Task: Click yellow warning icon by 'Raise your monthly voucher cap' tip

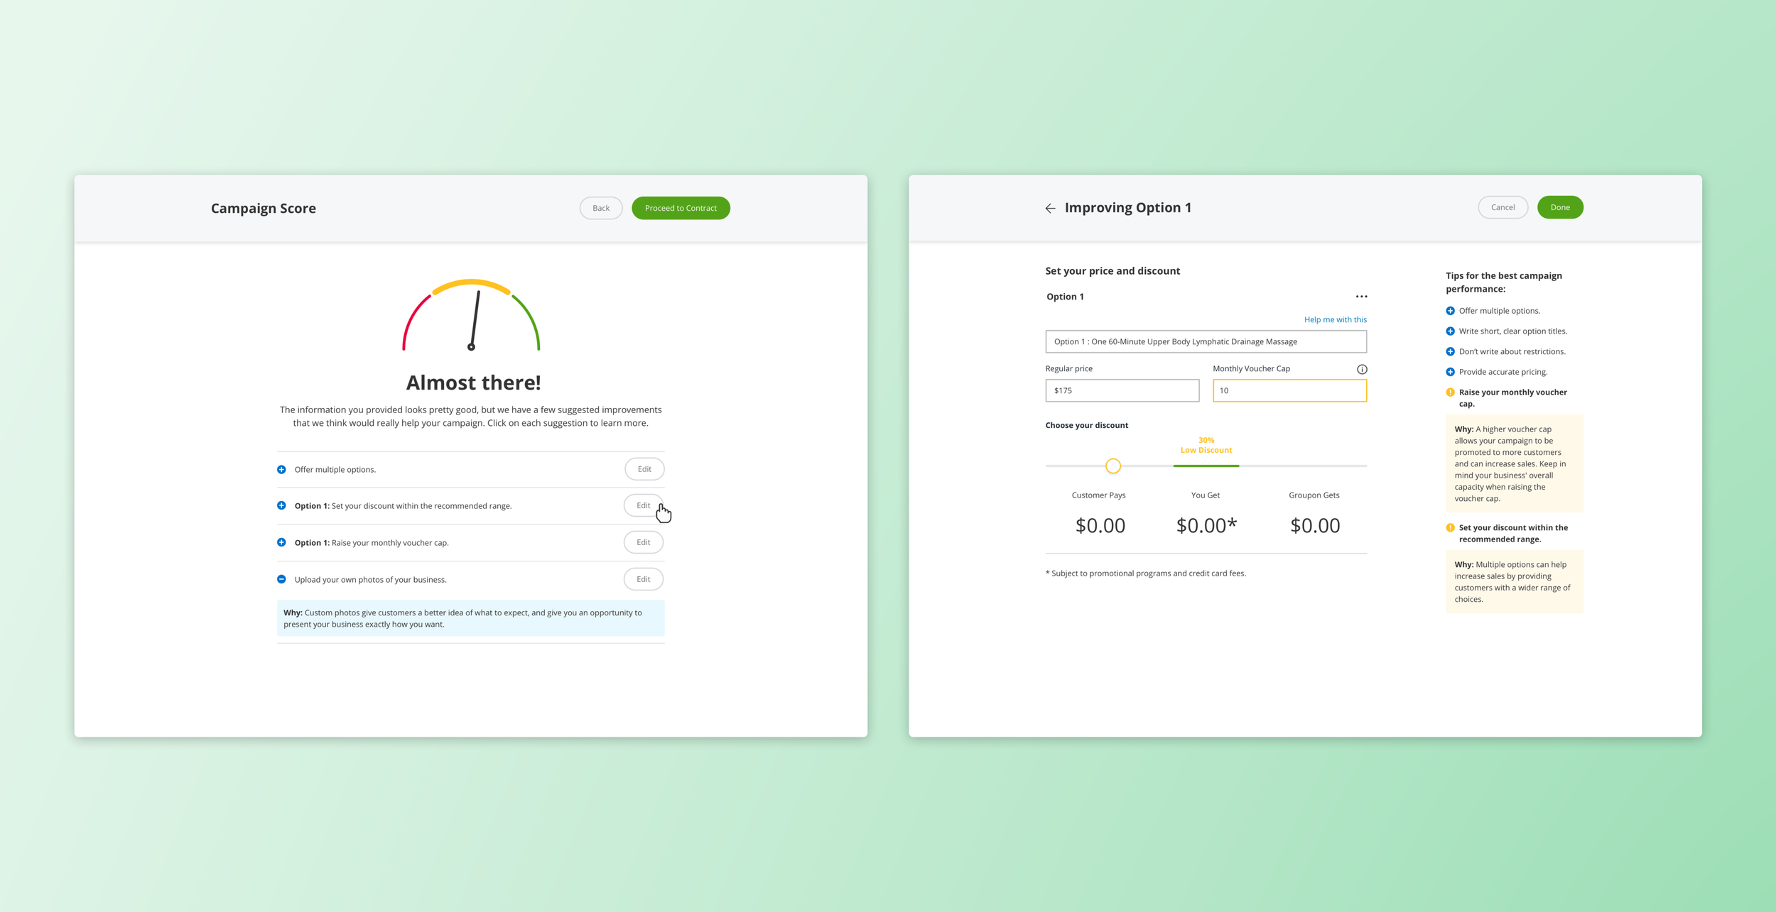Action: 1450,392
